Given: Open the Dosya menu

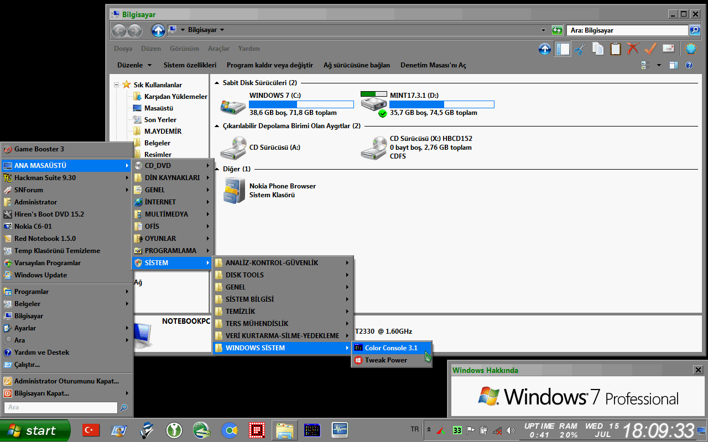Looking at the screenshot, I should (x=123, y=49).
